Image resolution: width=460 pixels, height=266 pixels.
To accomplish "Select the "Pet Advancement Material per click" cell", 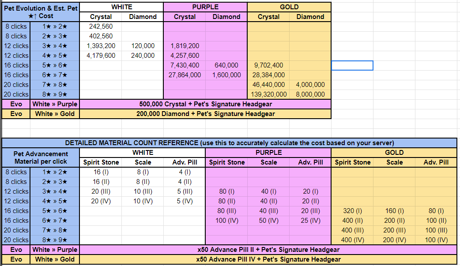I will click(41, 157).
